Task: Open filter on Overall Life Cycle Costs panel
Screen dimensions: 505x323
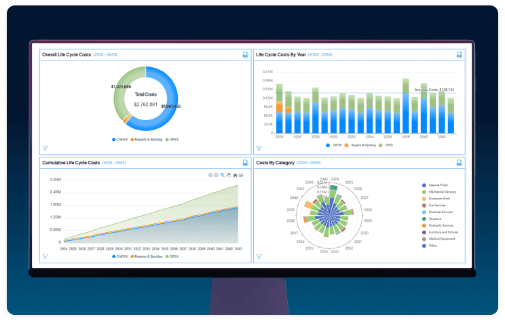Action: pos(45,148)
